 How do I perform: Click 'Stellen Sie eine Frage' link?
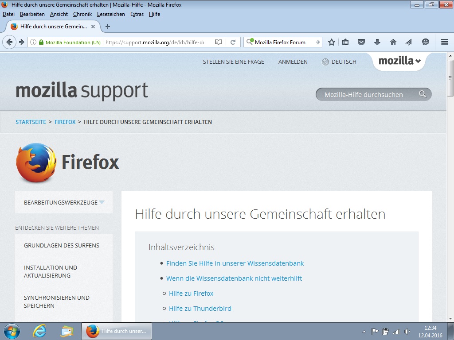(233, 62)
